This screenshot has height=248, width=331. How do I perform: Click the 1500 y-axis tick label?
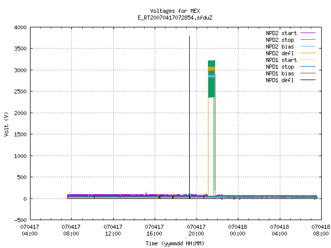[21, 134]
